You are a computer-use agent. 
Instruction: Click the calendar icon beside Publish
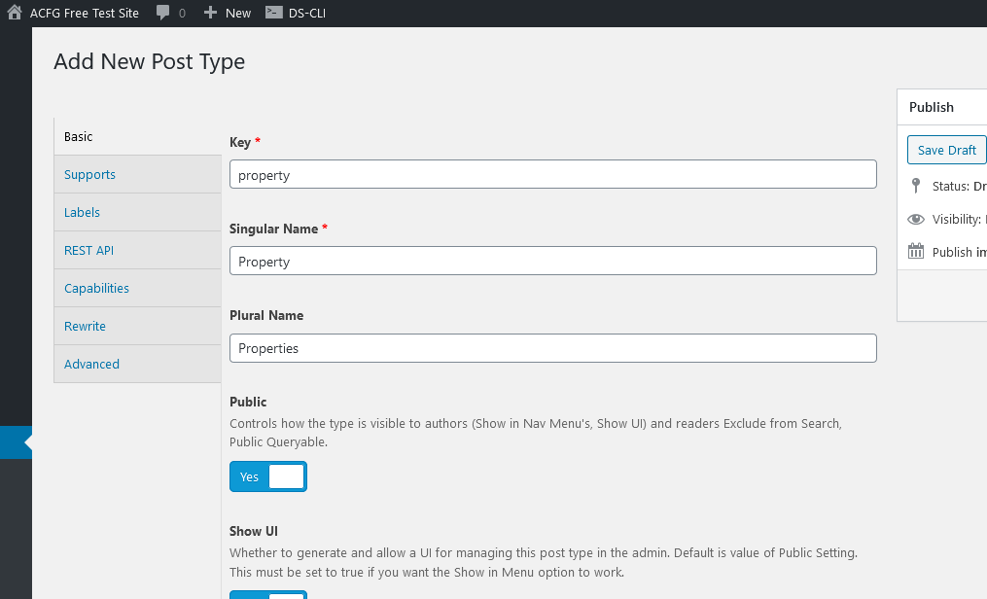coord(916,252)
